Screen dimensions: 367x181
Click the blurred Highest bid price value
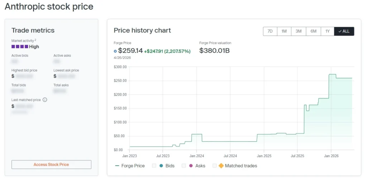pos(24,76)
